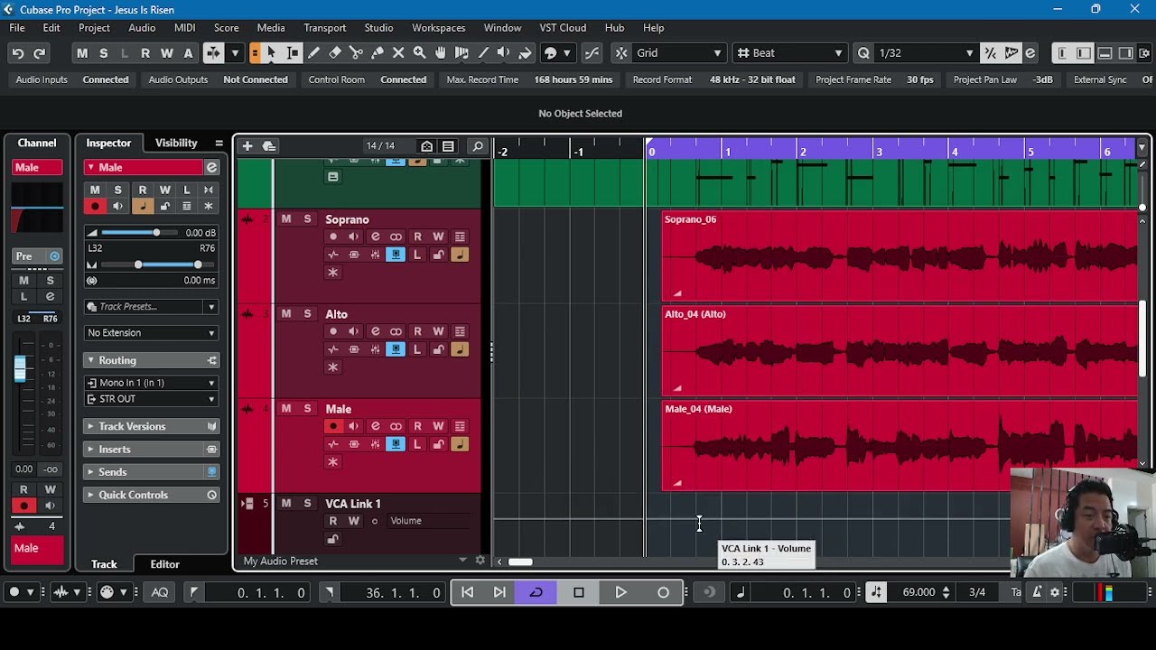This screenshot has height=650, width=1156.
Task: Open the No Extension dropdown
Action: 151,333
